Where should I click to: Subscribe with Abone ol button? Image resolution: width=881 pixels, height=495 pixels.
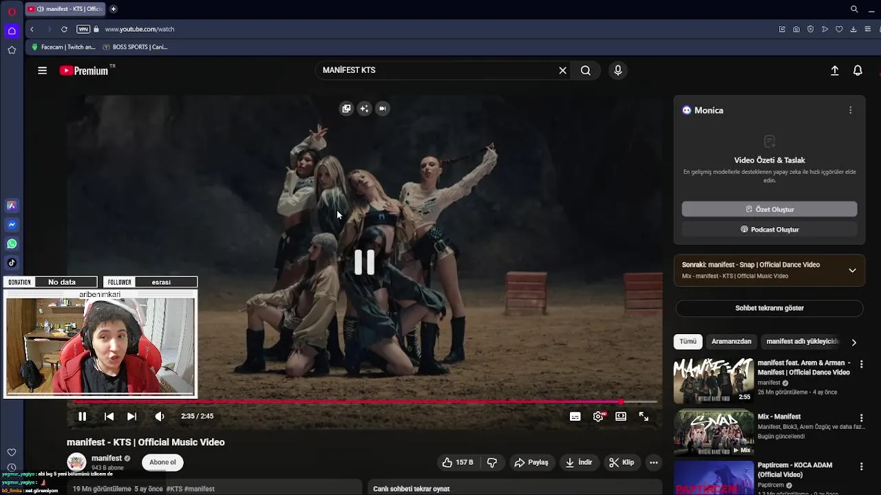tap(163, 462)
